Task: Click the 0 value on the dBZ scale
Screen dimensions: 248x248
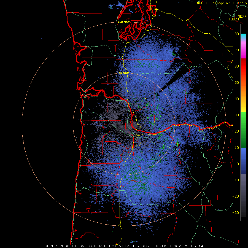Action: [238, 164]
